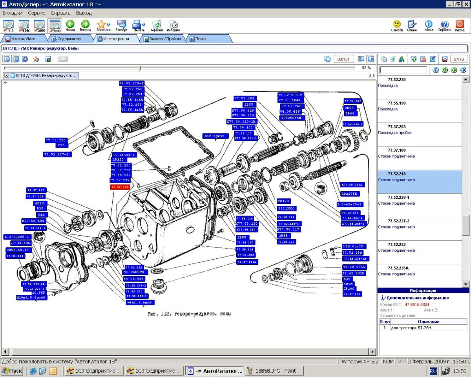The height and width of the screenshot is (377, 471).
Task: Click the About info icon
Action: (x=429, y=24)
